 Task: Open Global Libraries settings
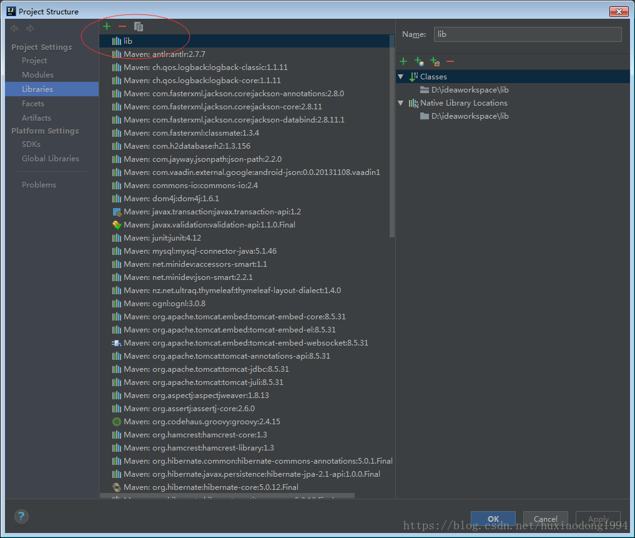pyautogui.click(x=51, y=159)
